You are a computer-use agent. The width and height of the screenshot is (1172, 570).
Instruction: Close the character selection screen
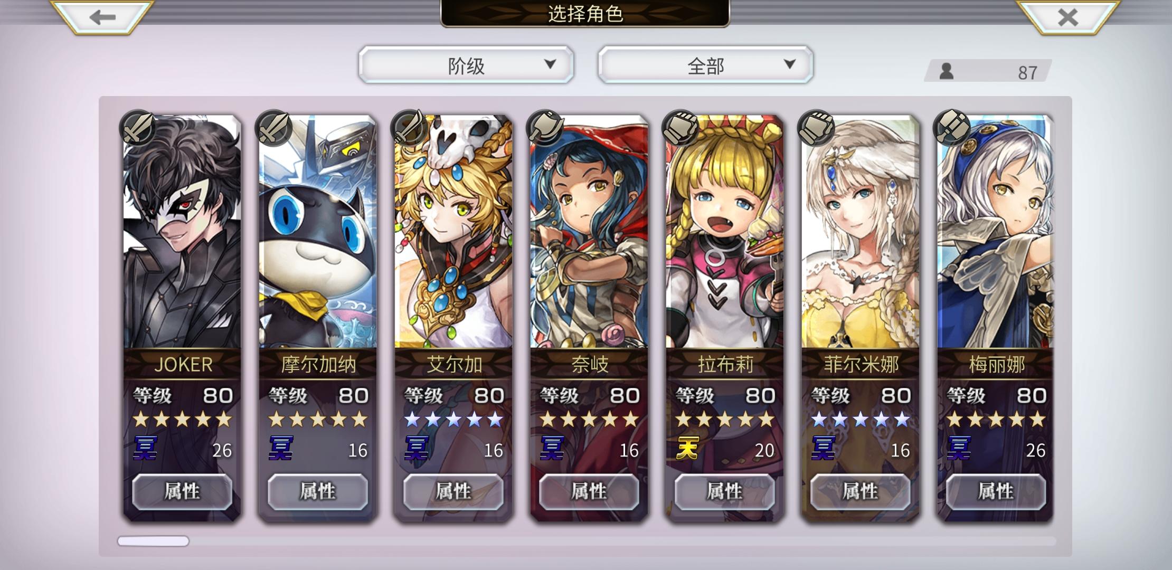1067,17
